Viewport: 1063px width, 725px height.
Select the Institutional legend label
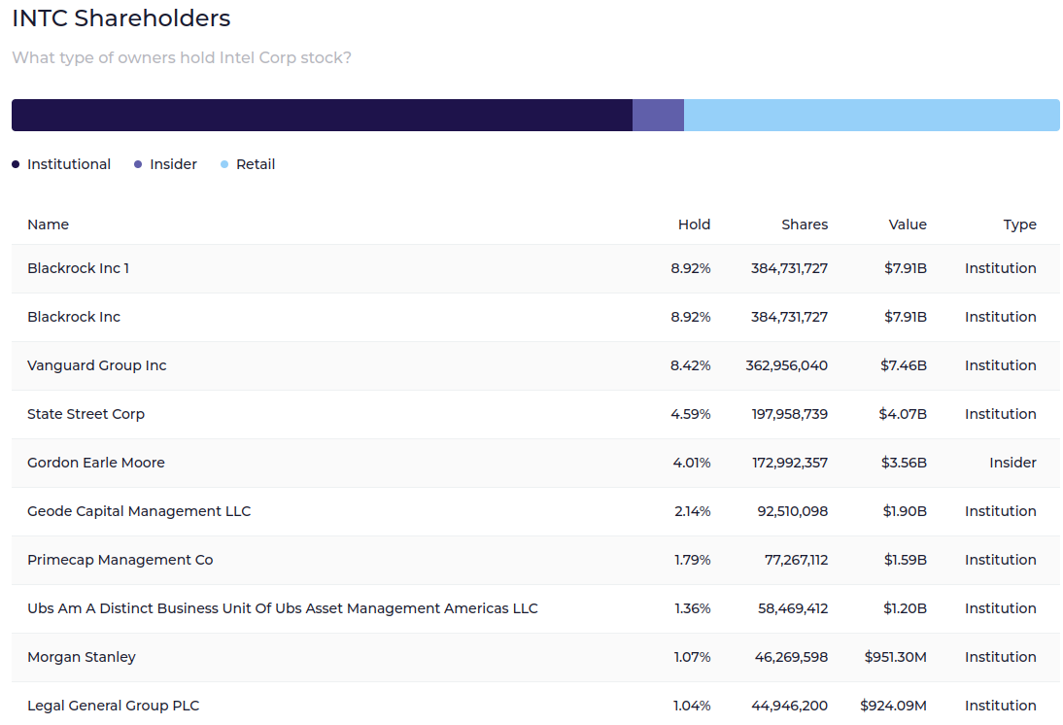coord(68,164)
